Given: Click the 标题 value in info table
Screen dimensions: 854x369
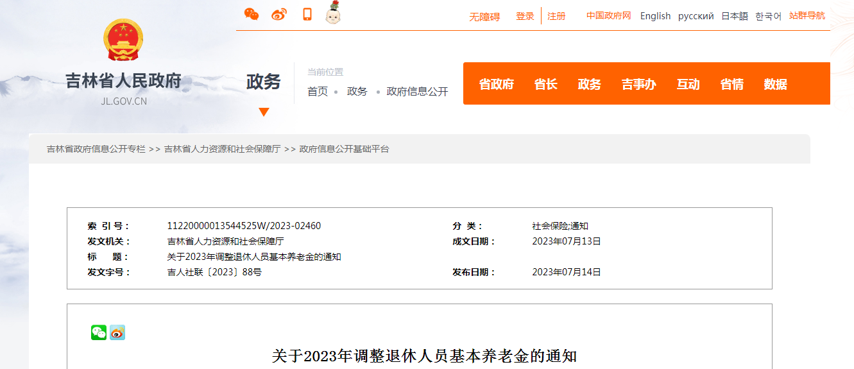Looking at the screenshot, I should (254, 257).
